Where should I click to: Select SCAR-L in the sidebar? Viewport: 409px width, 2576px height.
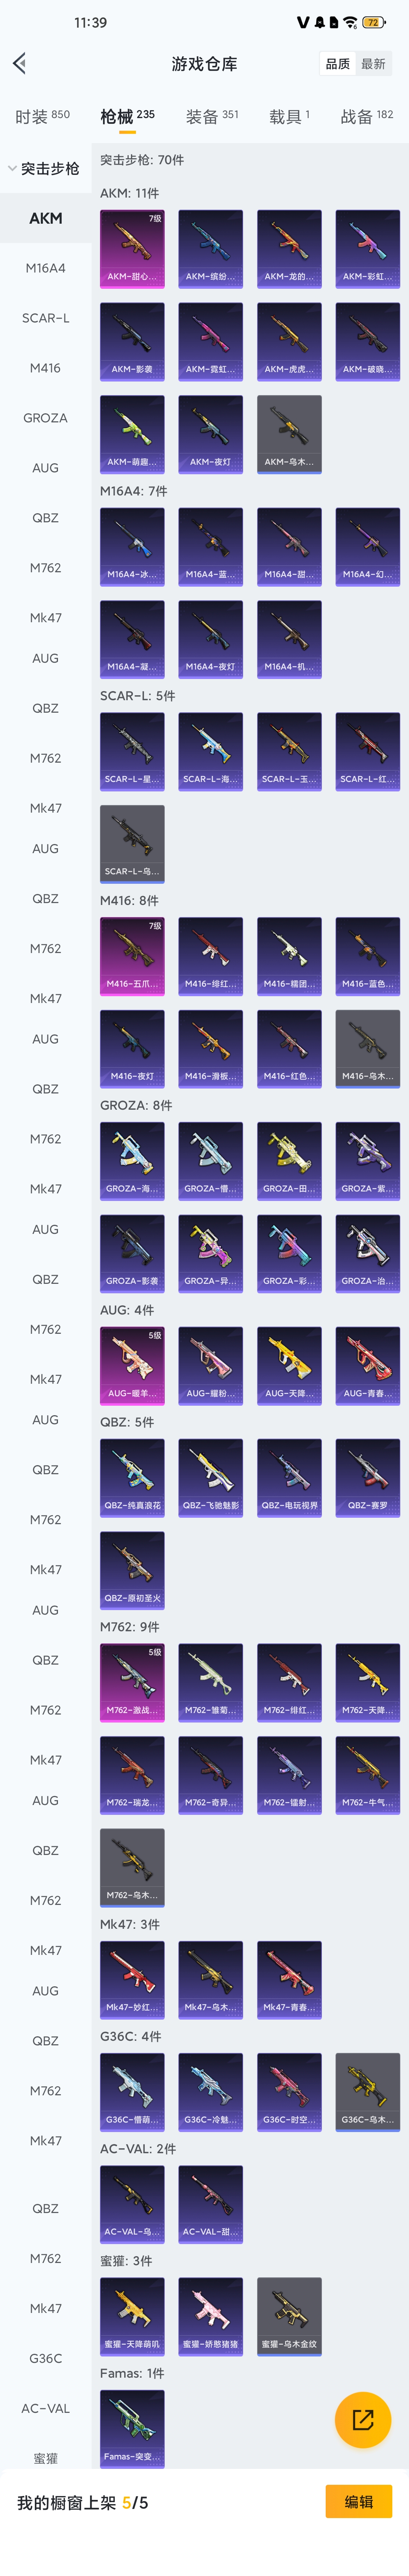[x=45, y=318]
